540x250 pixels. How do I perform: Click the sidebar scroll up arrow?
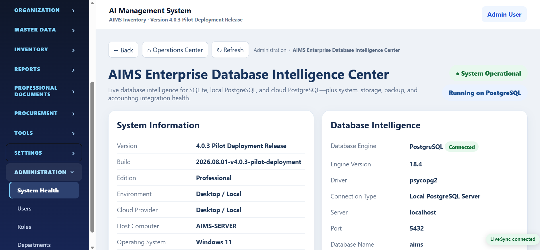click(92, 3)
